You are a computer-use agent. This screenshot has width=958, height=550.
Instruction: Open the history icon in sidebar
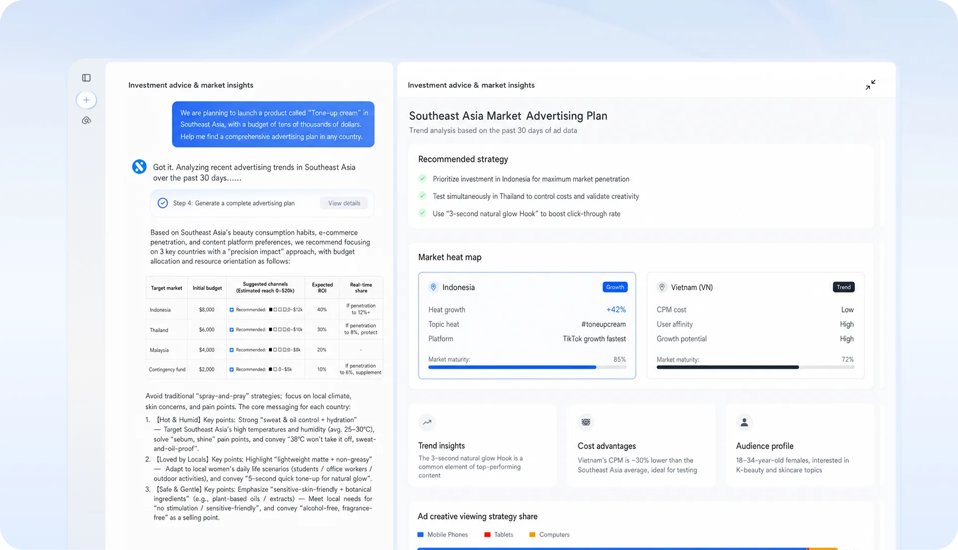point(86,120)
